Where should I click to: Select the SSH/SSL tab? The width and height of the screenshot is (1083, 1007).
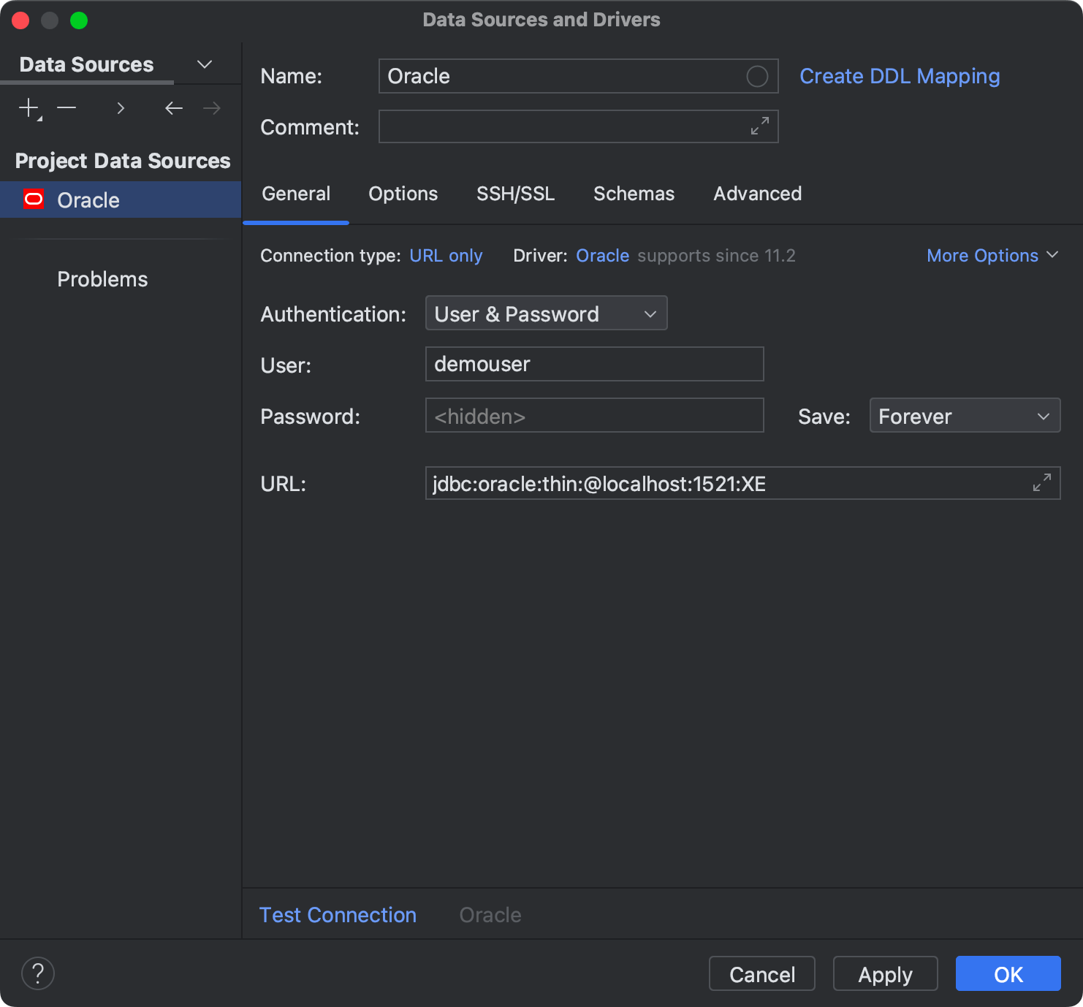pyautogui.click(x=515, y=194)
